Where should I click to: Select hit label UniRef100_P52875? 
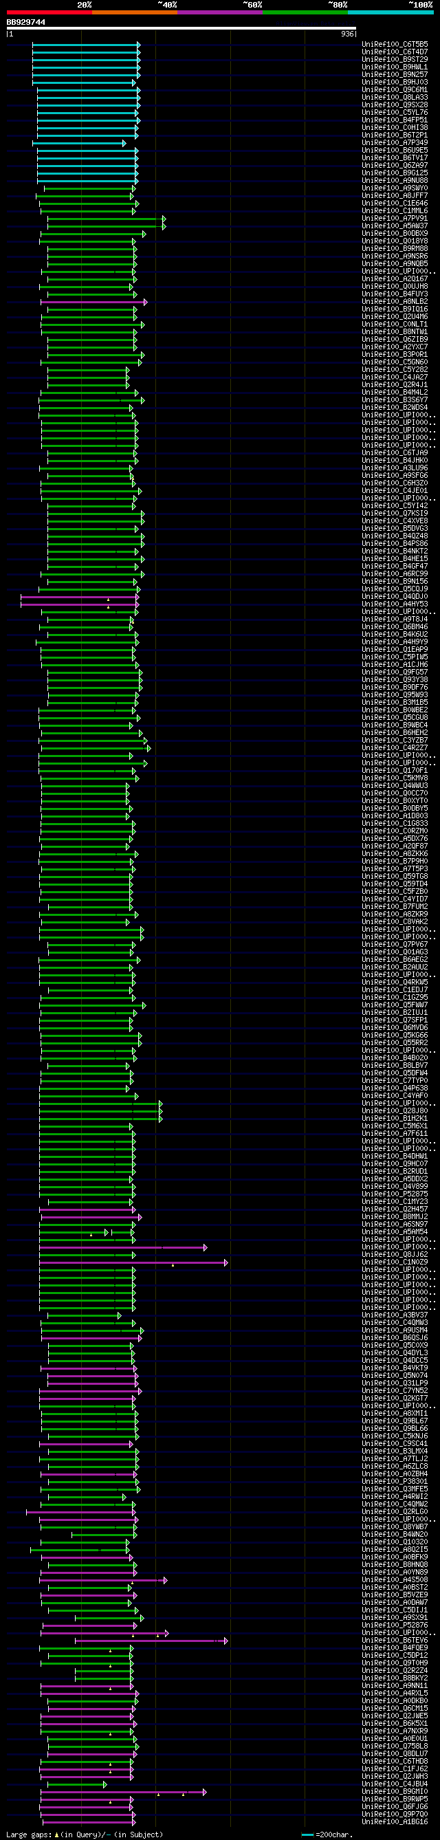click(395, 1194)
